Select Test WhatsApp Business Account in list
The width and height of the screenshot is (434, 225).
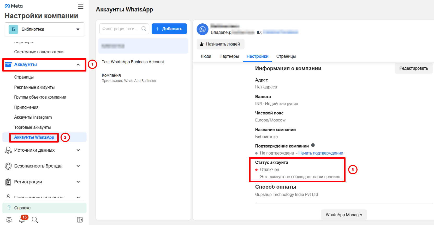[133, 62]
